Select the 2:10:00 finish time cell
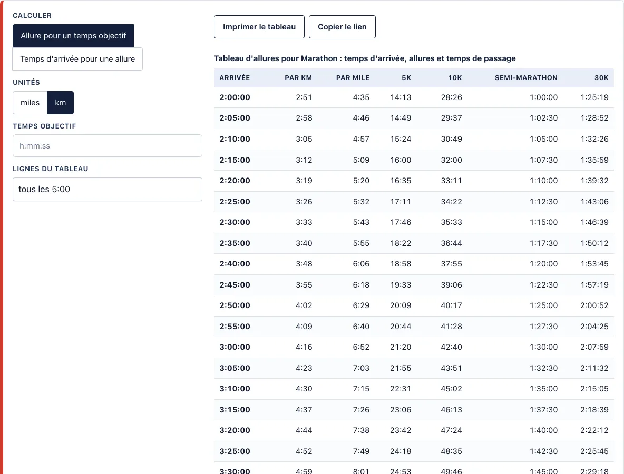 click(x=235, y=139)
